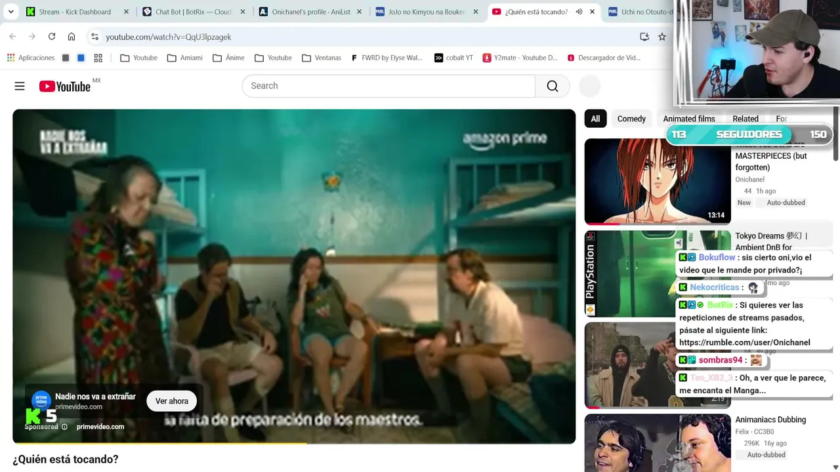840x472 pixels.
Task: Click the Prime Video advertiser logo
Action: [x=41, y=399]
